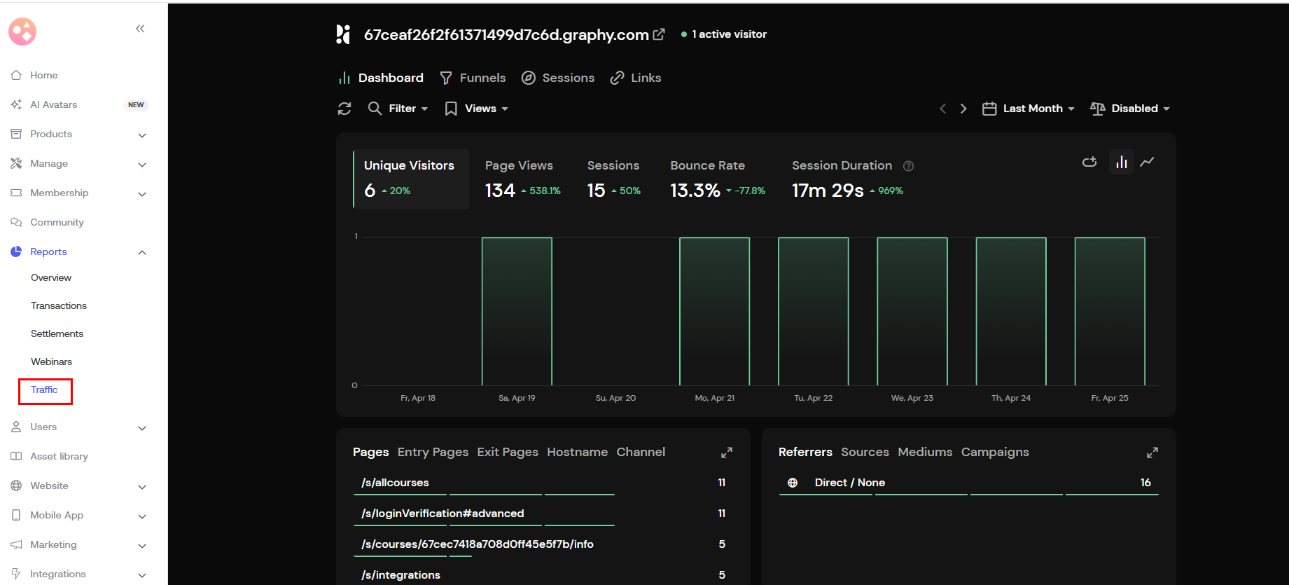Click Session Duration help icon
This screenshot has width=1289, height=585.
(x=909, y=166)
